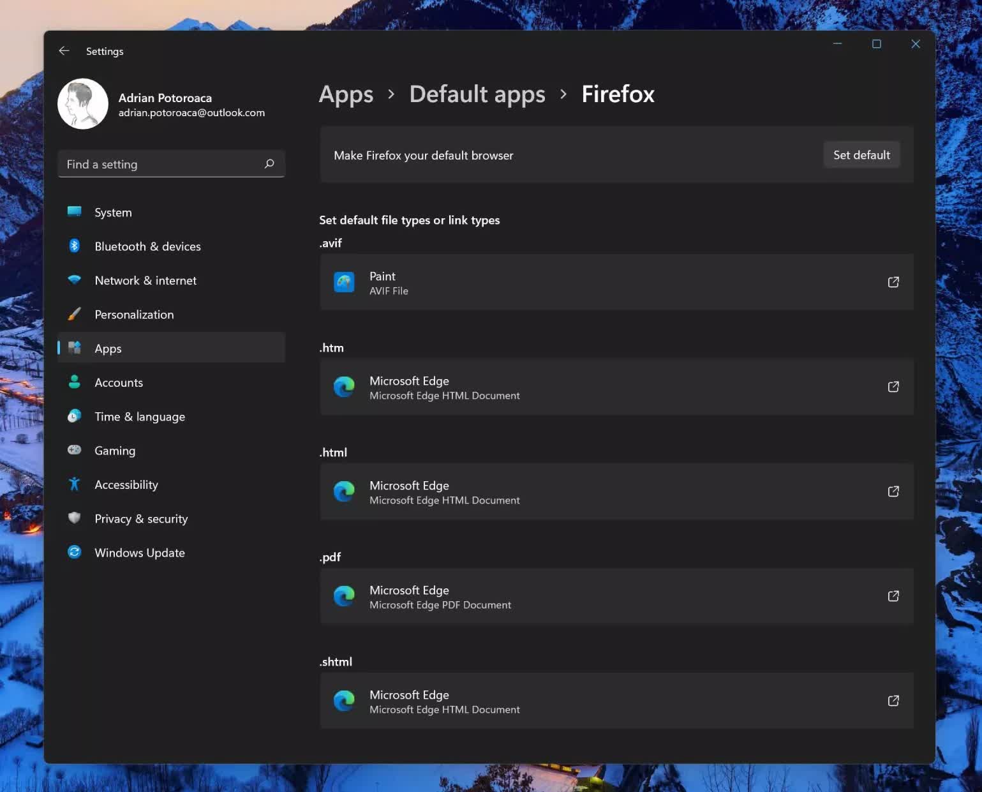Open Accessibility settings
Viewport: 982px width, 792px height.
click(171, 484)
